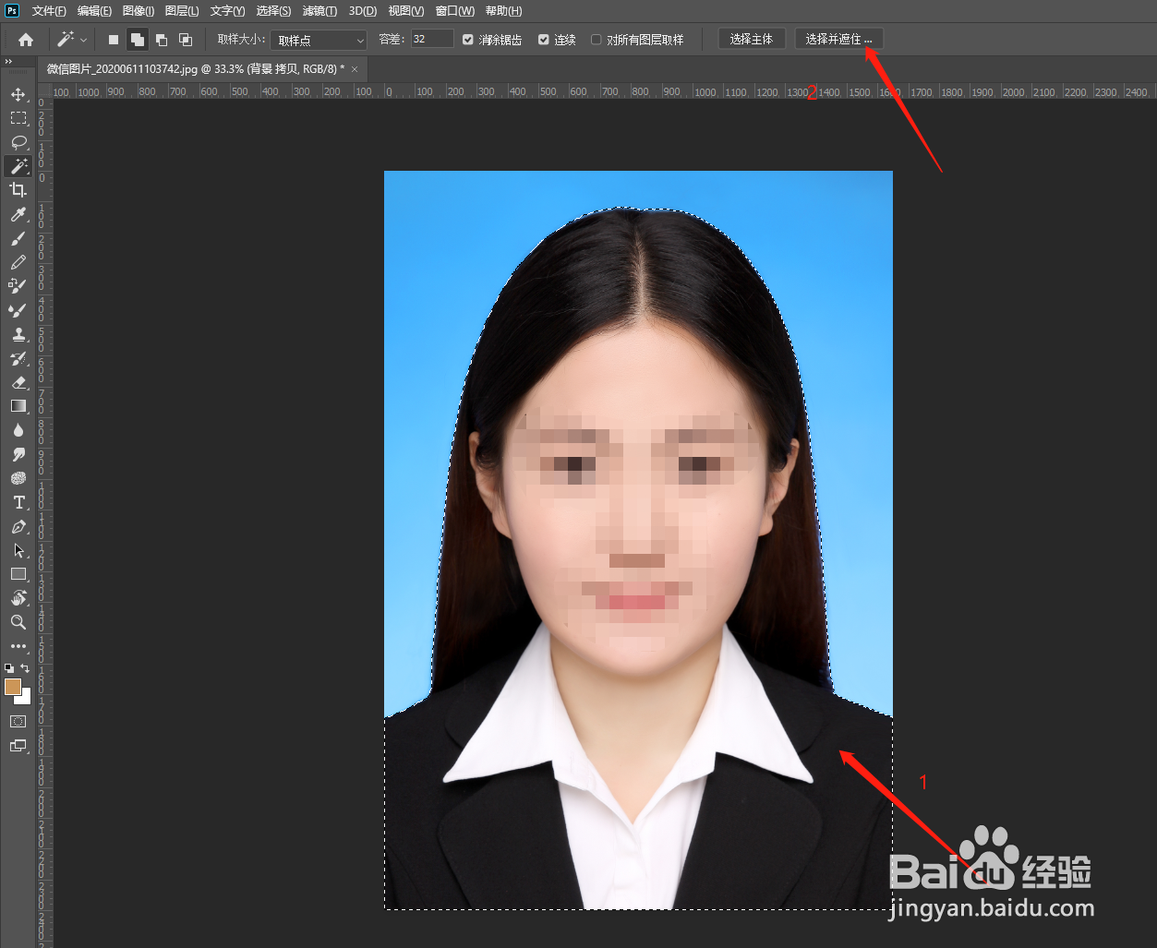Image resolution: width=1157 pixels, height=948 pixels.
Task: Click the 选择并遮住 button
Action: click(838, 39)
